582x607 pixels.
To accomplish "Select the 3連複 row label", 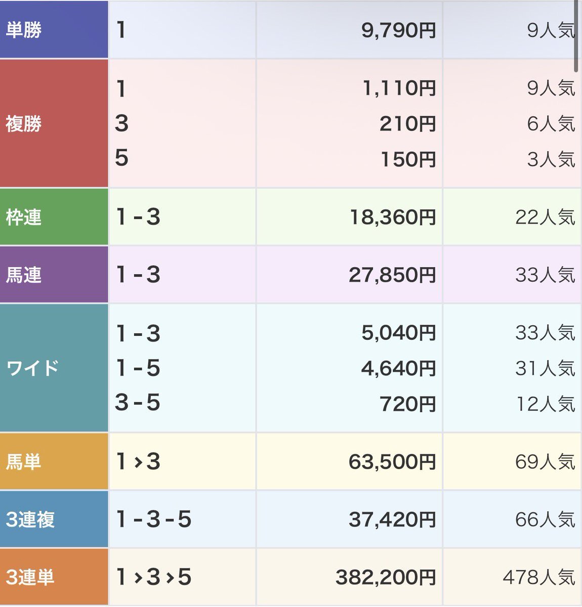I will [30, 519].
